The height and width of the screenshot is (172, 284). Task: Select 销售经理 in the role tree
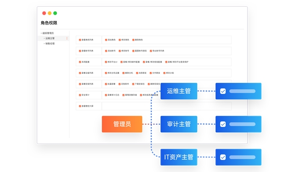pyautogui.click(x=50, y=44)
